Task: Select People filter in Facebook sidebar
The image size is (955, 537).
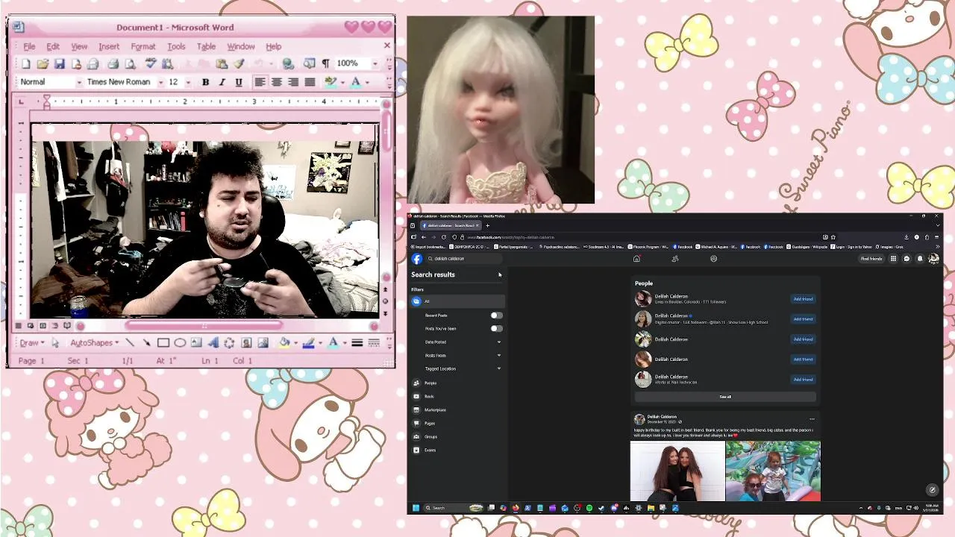Action: pos(457,383)
